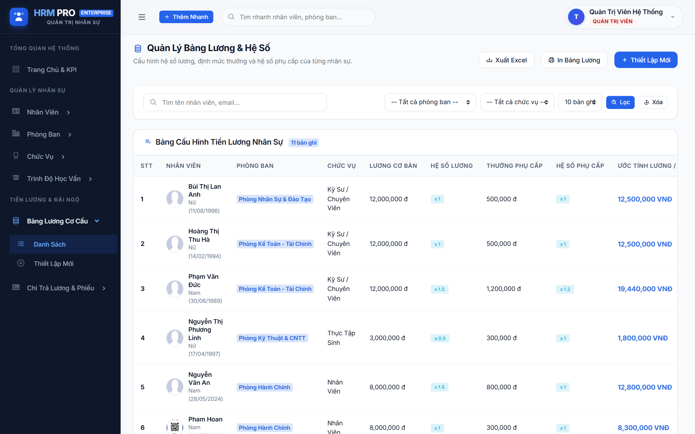Image resolution: width=695 pixels, height=434 pixels.
Task: Click the Bảng Lương Cơ Cấu database icon
Action: click(16, 221)
